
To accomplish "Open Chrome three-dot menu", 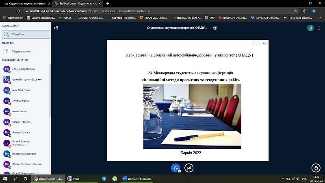I will (321, 11).
